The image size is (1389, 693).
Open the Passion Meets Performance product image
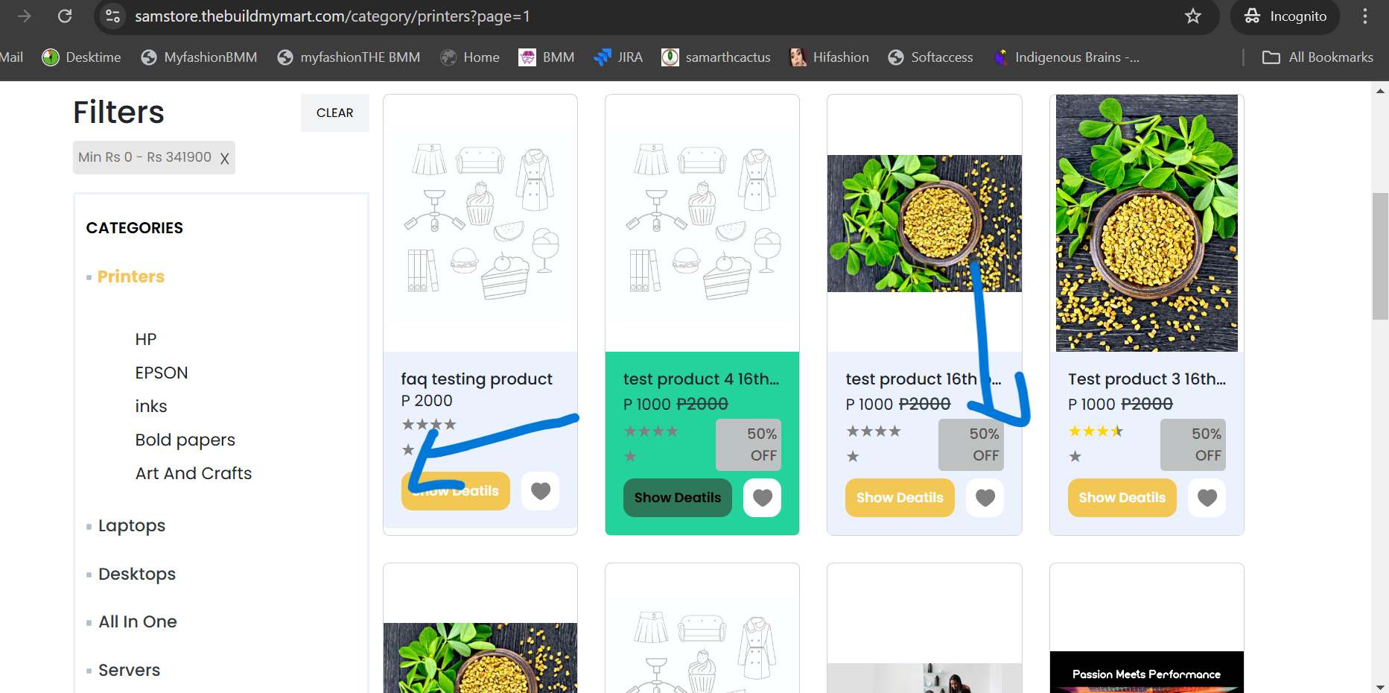coord(1147,672)
